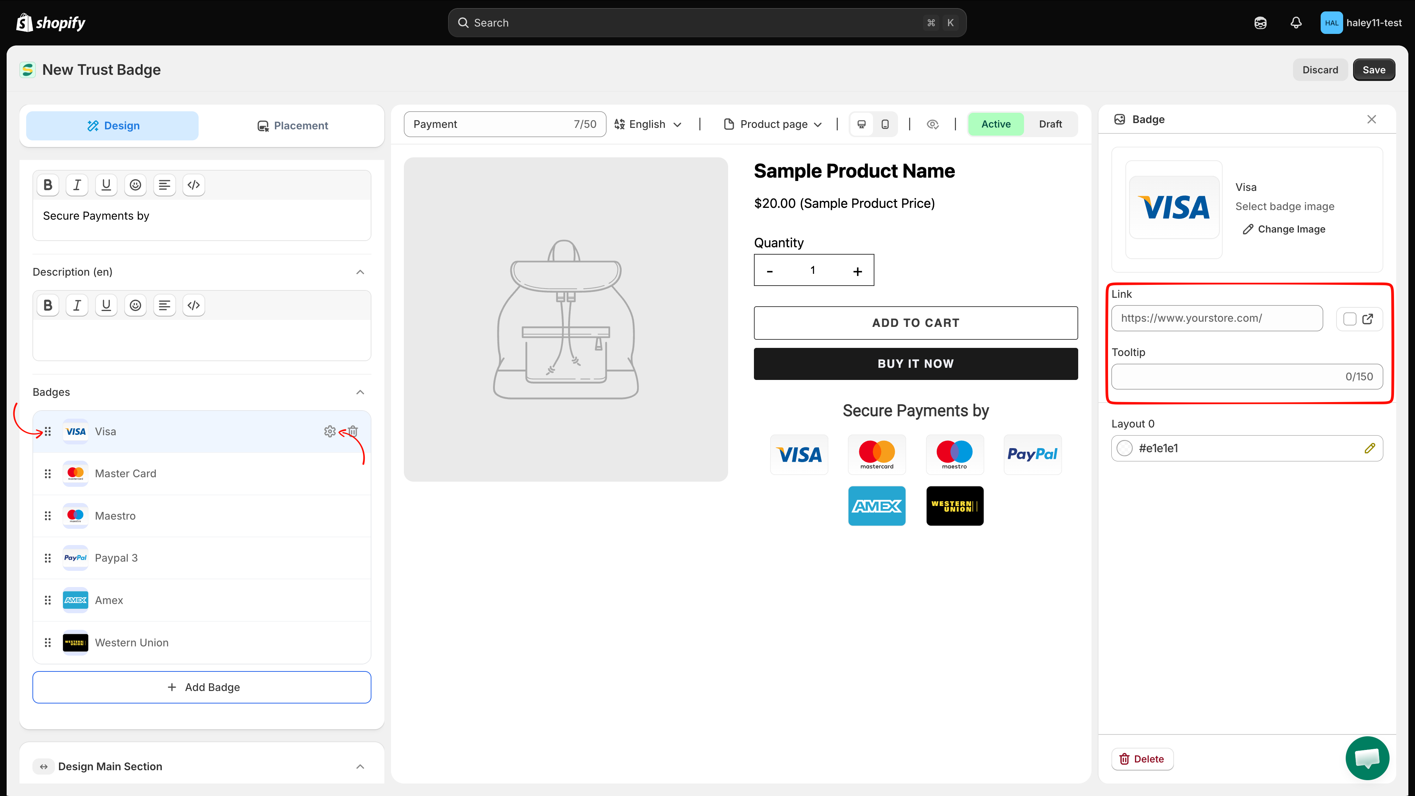1415x796 pixels.
Task: Open settings gear for Visa badge
Action: [x=329, y=431]
